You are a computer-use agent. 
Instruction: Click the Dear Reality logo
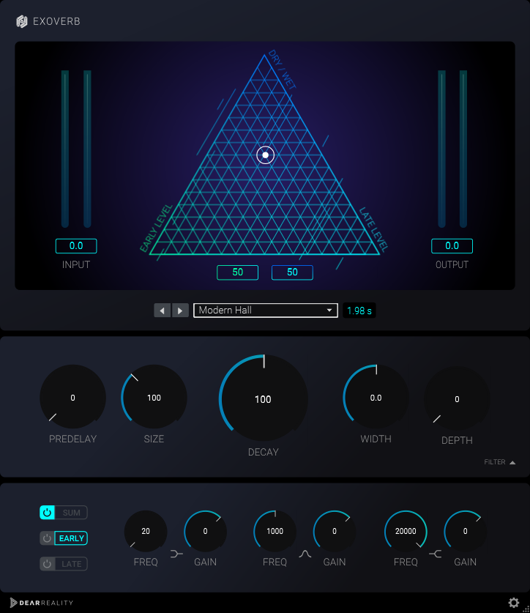coord(37,603)
